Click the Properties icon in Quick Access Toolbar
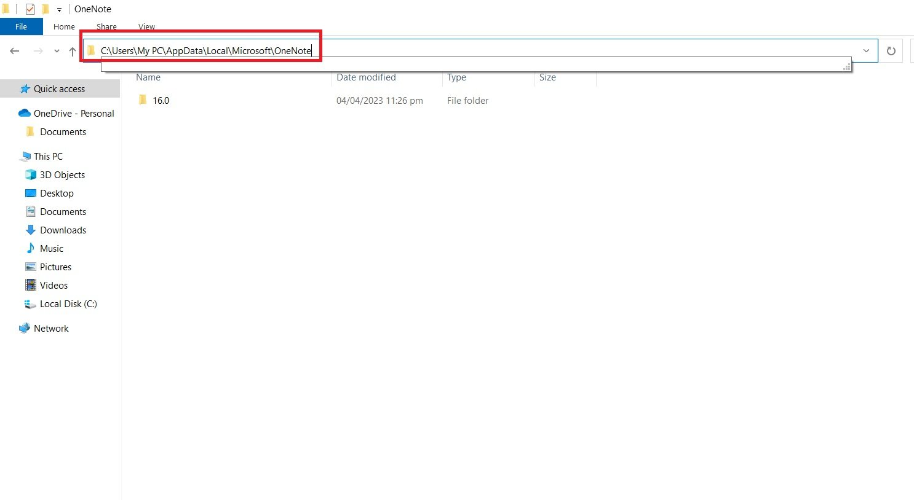The image size is (914, 500). tap(30, 9)
